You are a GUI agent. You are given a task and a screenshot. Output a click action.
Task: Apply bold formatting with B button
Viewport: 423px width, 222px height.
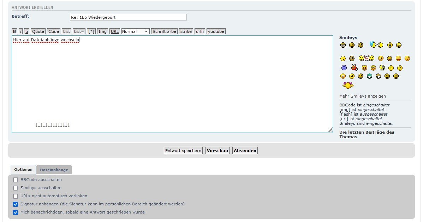click(14, 31)
